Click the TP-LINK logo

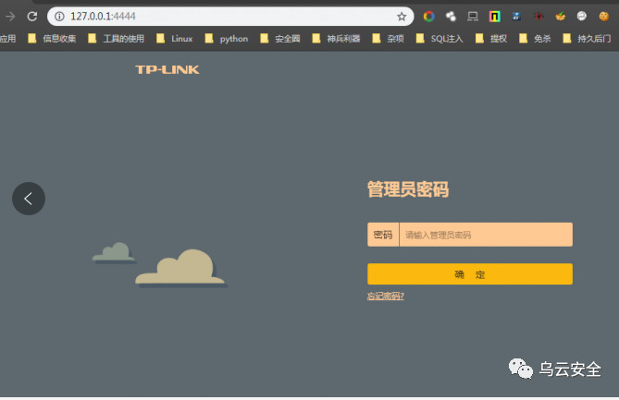coord(167,70)
